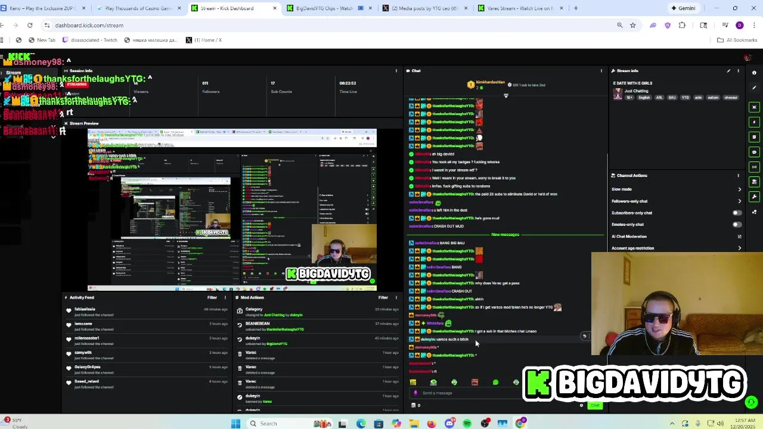This screenshot has height=429, width=763.
Task: Open the Chat panel's three-dot menu
Action: (x=601, y=71)
